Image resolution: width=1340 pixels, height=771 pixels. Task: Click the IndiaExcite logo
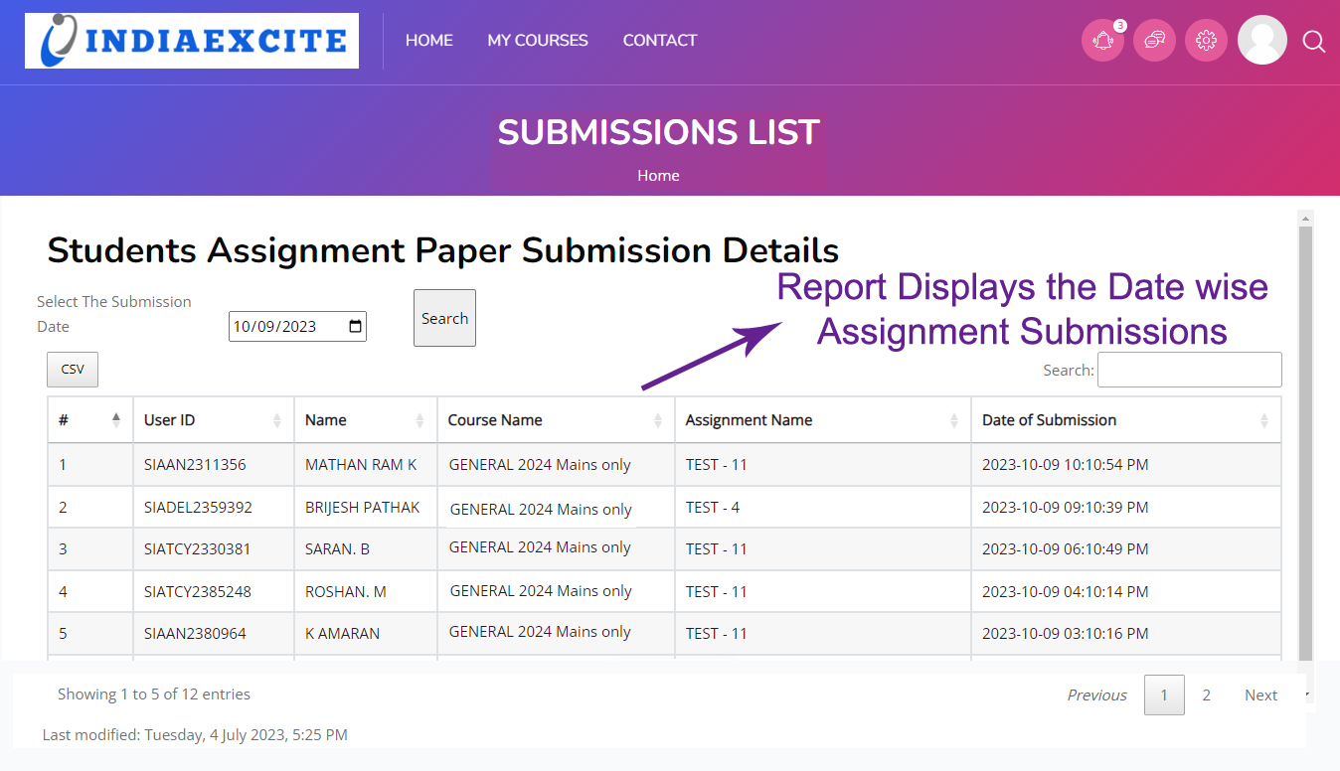coord(192,41)
